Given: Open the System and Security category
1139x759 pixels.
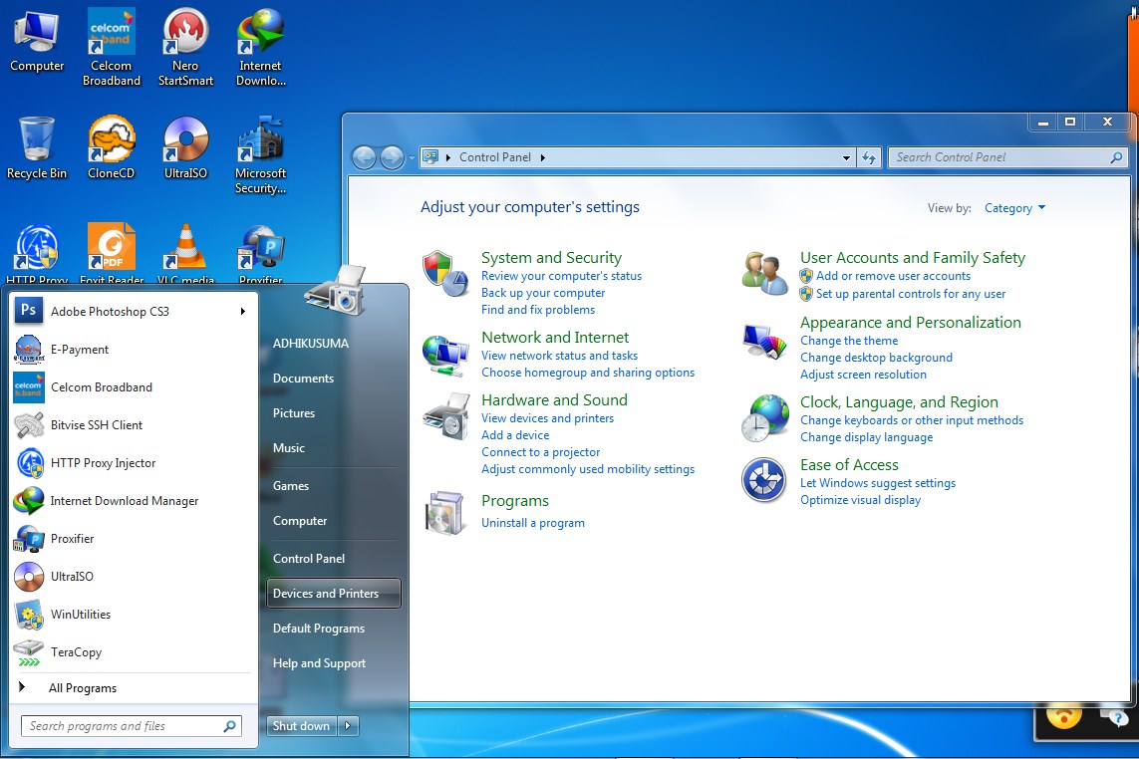Looking at the screenshot, I should [x=551, y=258].
